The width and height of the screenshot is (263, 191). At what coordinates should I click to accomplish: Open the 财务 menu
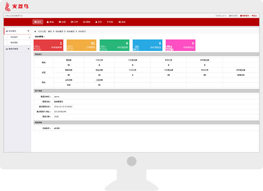pyautogui.click(x=110, y=22)
